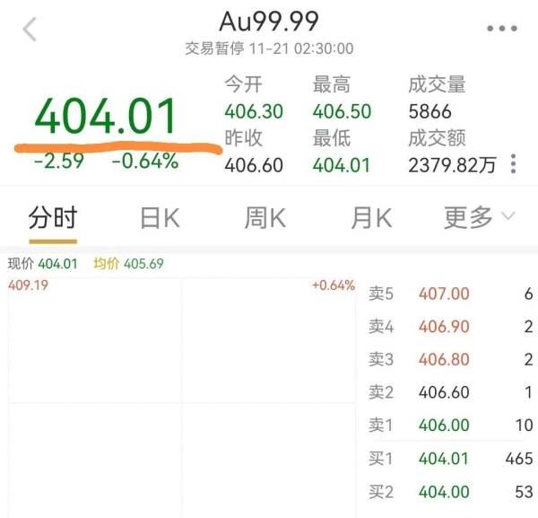Click the 昨收 value 406.60

pos(254,165)
